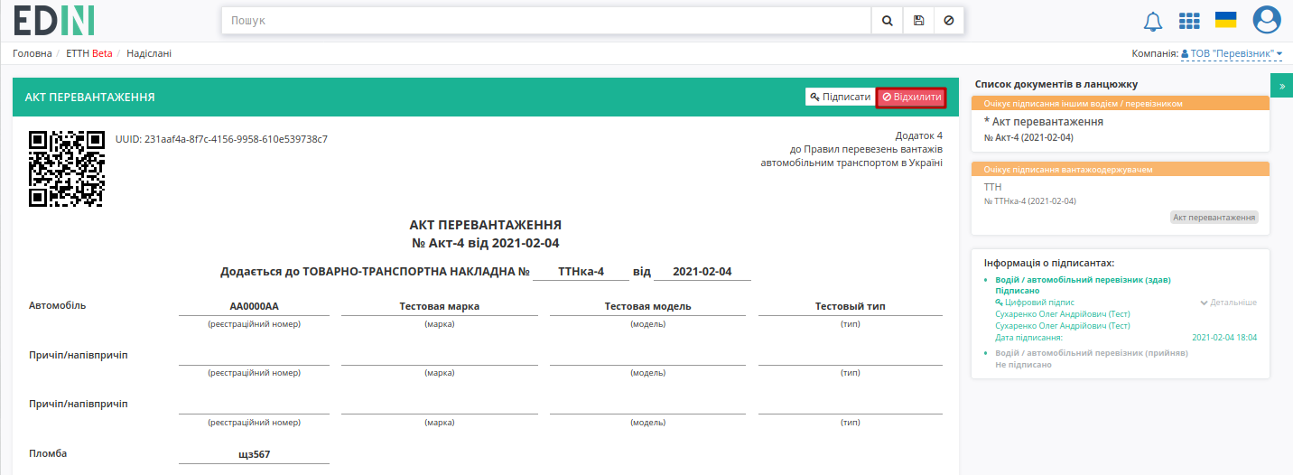Open the apps grid menu
The height and width of the screenshot is (475, 1293).
coord(1189,21)
